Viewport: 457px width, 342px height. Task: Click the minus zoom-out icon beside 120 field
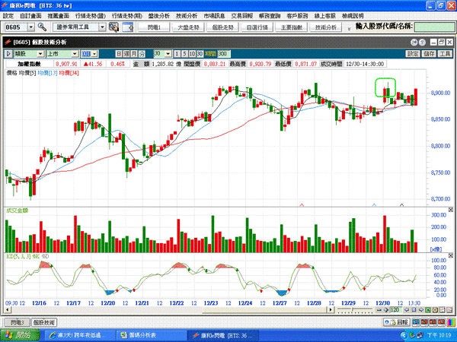point(379,310)
